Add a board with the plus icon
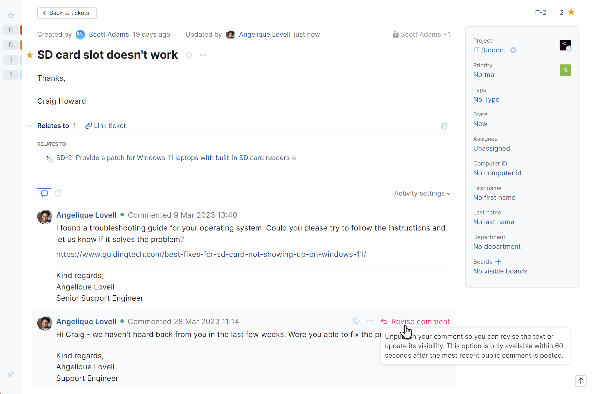This screenshot has width=594, height=394. [x=498, y=262]
